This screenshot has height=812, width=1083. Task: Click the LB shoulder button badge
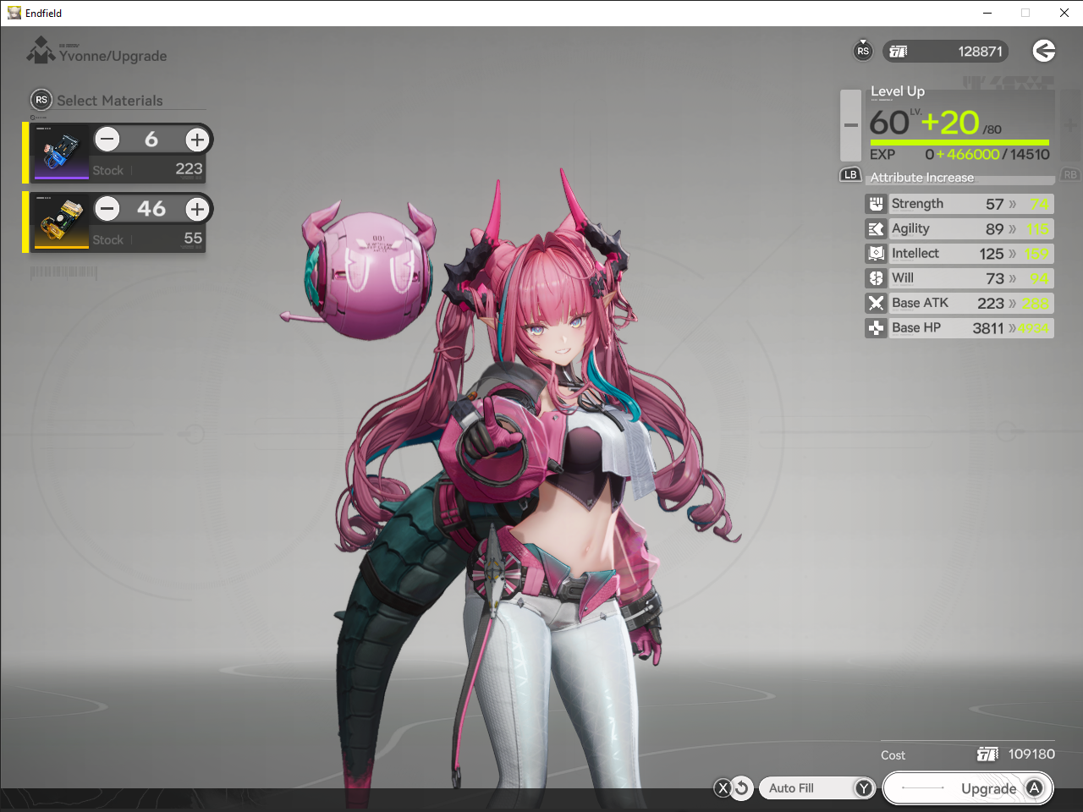pos(850,175)
